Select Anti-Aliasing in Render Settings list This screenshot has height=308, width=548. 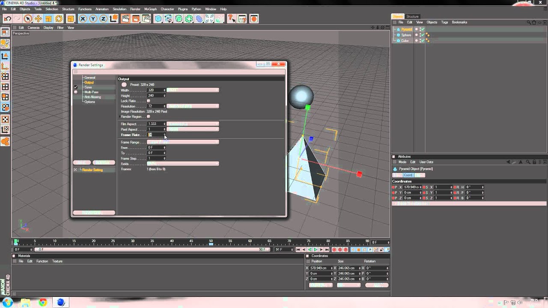click(92, 97)
